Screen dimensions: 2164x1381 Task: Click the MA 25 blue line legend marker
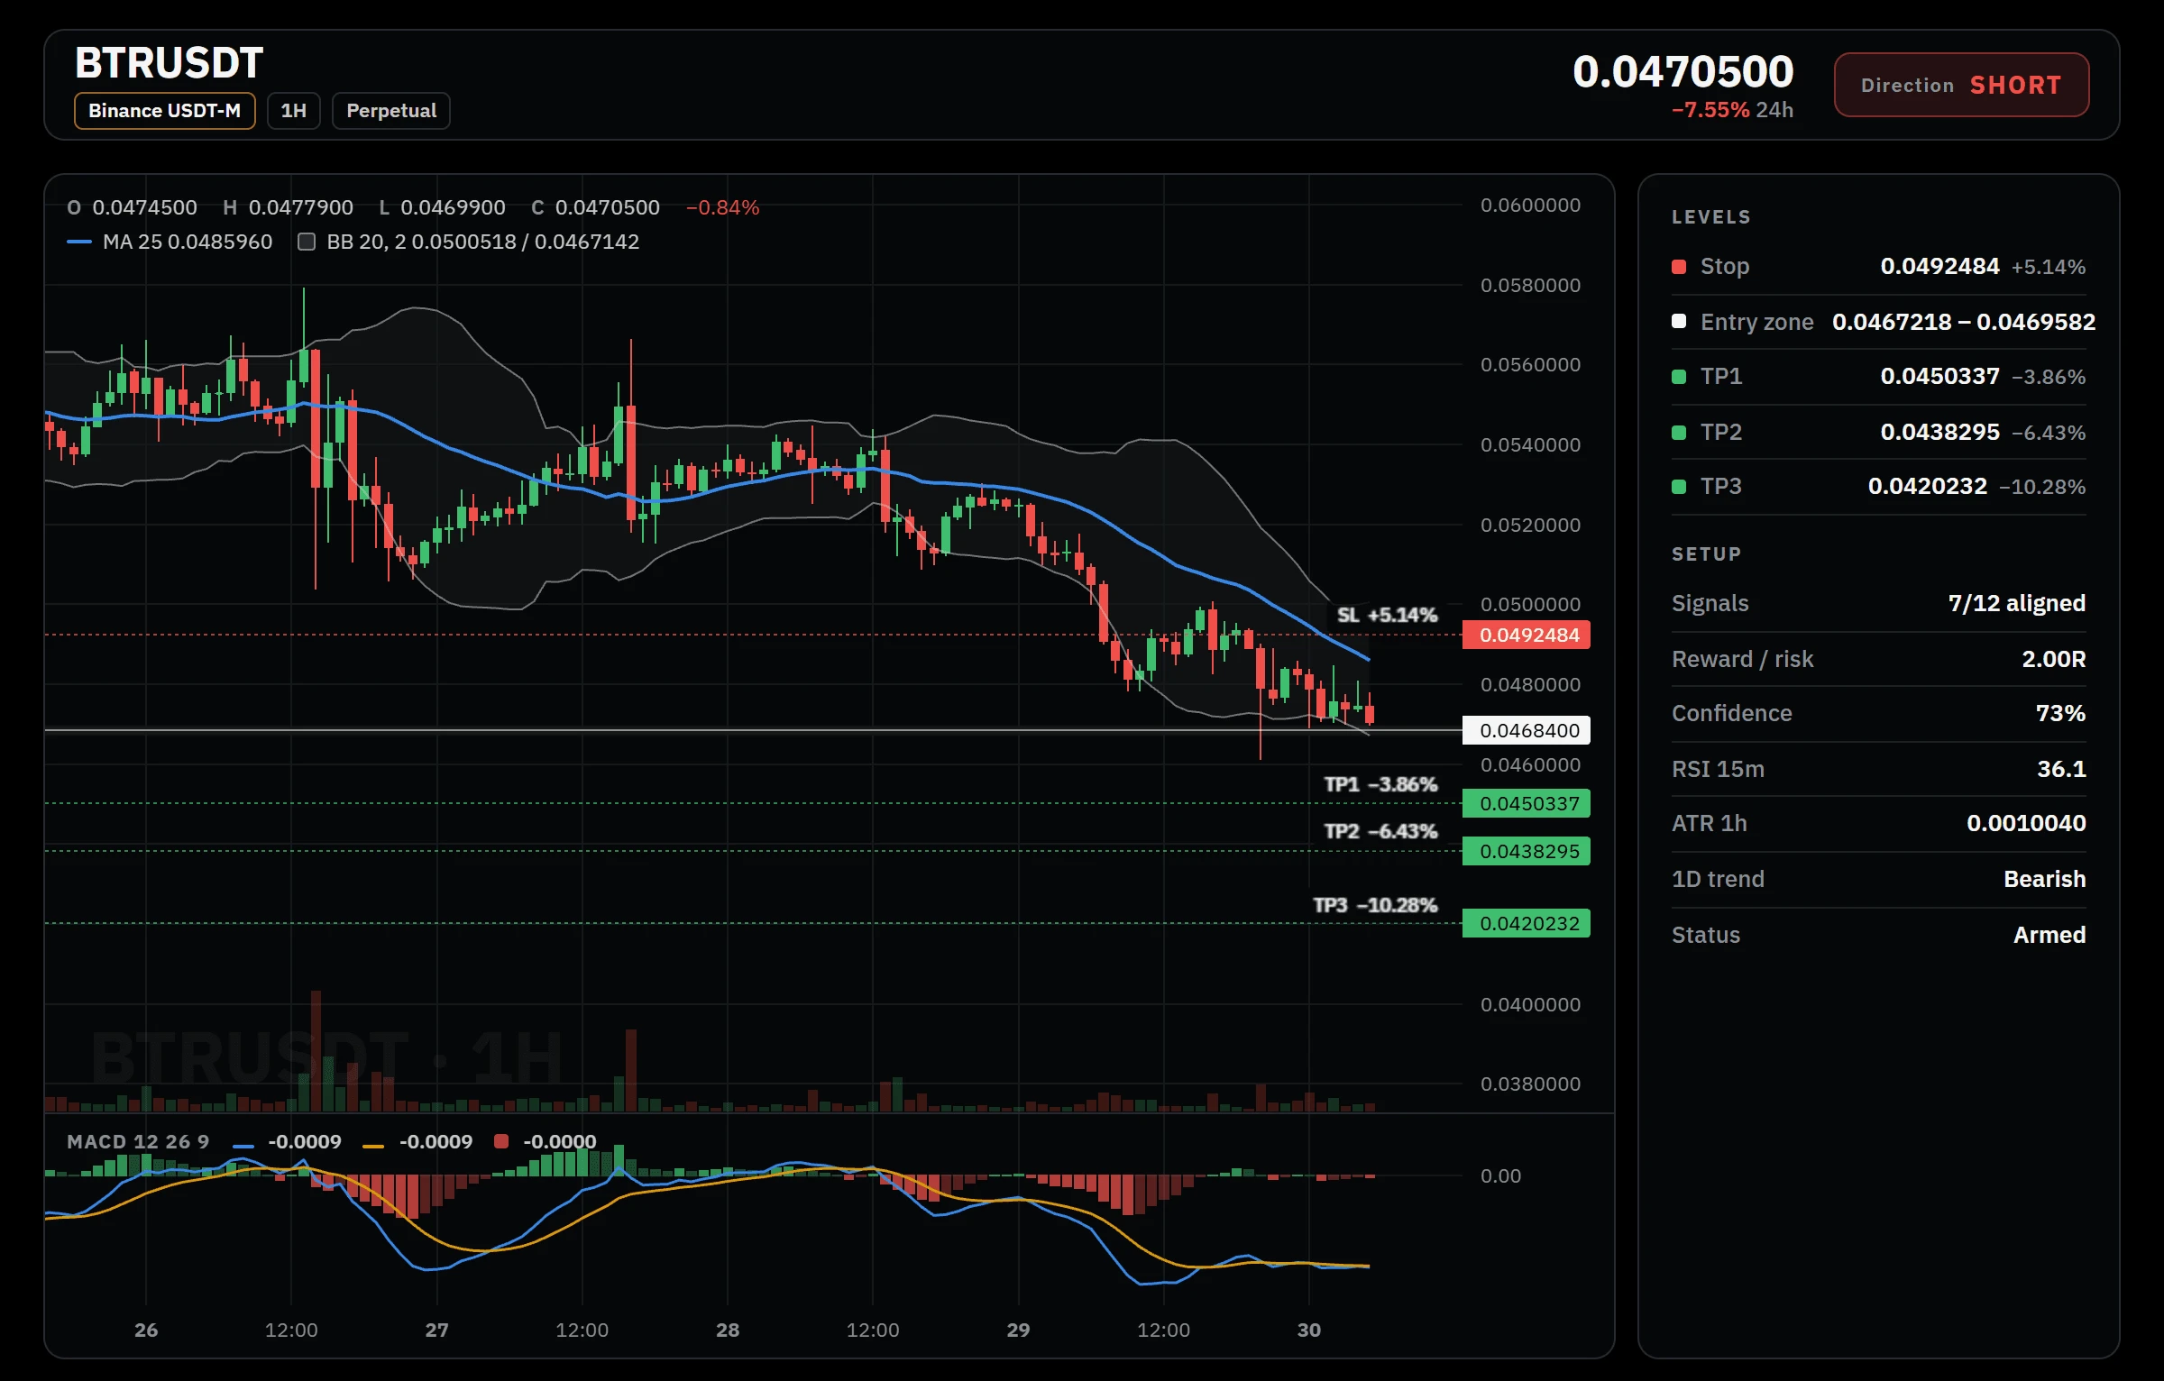79,242
